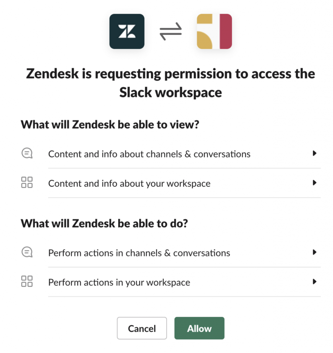Image resolution: width=333 pixels, height=353 pixels.
Task: Click the Cancel button
Action: 142,328
